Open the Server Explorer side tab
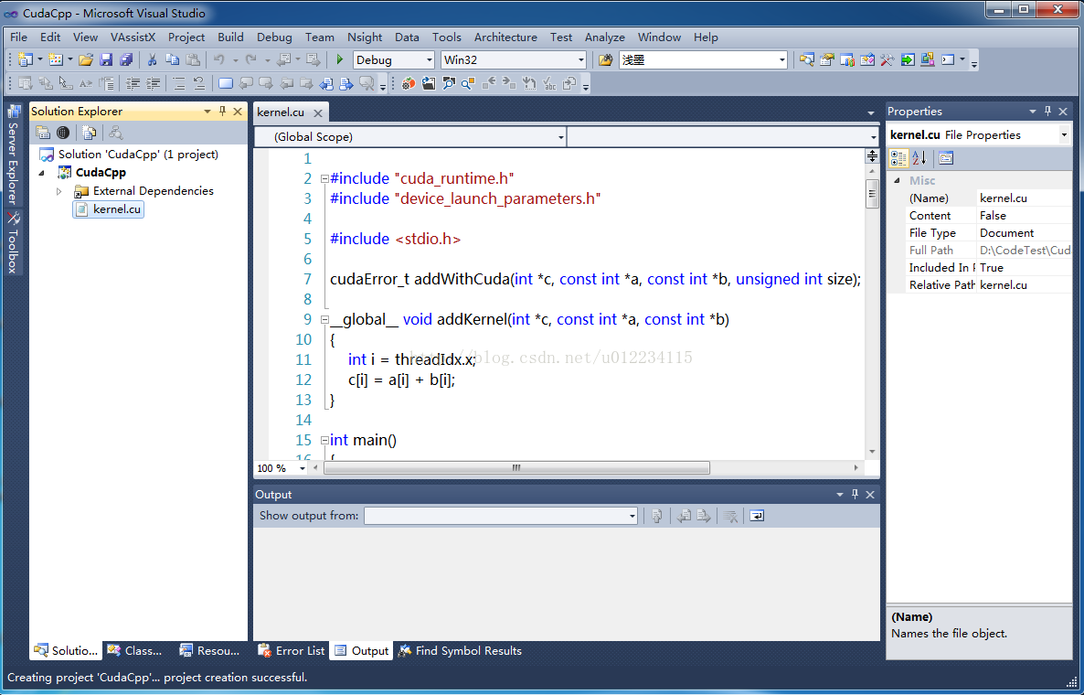This screenshot has width=1084, height=695. pyautogui.click(x=13, y=155)
